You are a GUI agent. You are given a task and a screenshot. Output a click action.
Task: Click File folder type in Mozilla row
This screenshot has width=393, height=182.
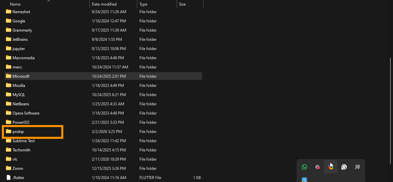(x=148, y=86)
